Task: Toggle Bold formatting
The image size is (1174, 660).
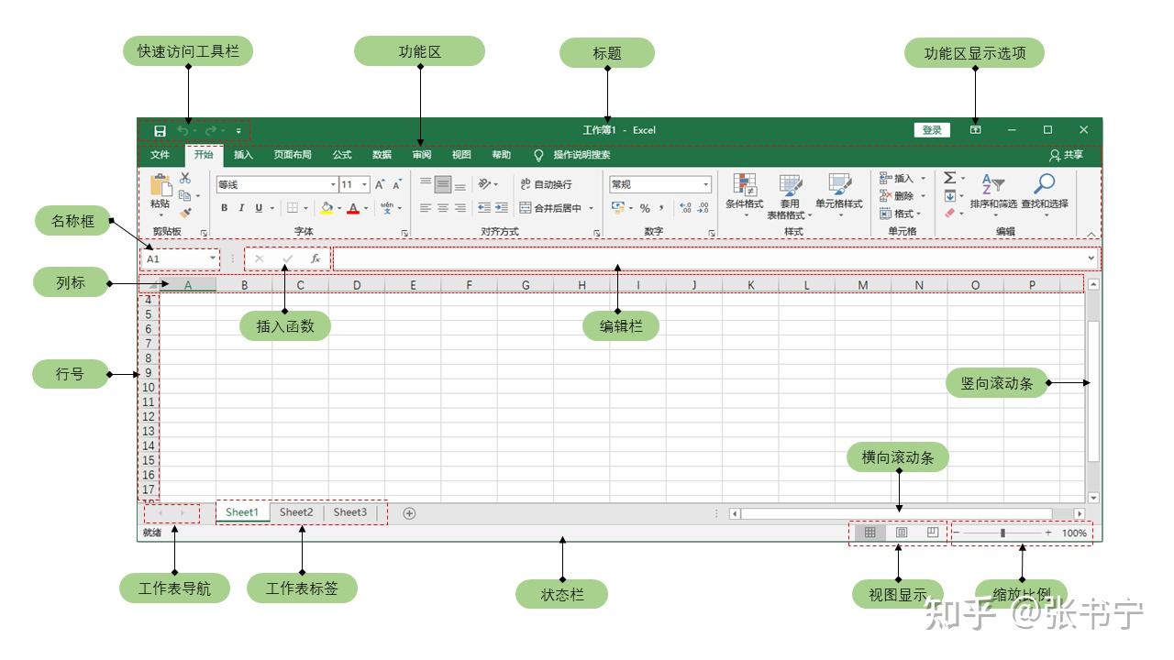Action: tap(225, 208)
